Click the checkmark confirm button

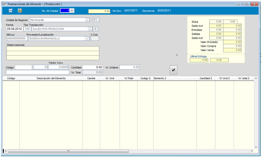(173, 70)
